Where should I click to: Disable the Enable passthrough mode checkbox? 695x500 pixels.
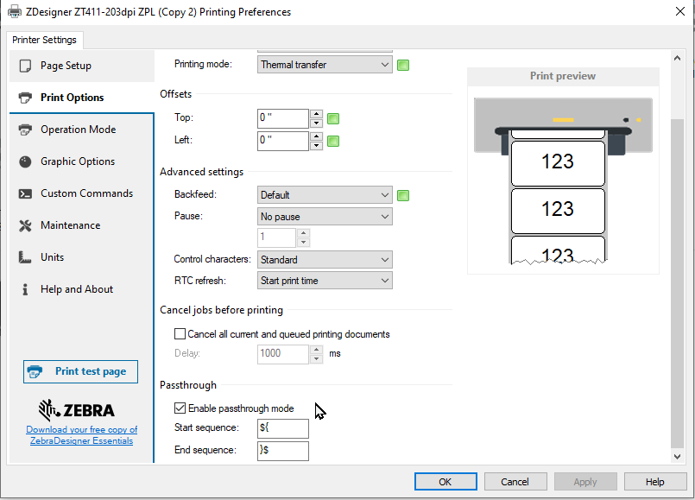tap(180, 408)
